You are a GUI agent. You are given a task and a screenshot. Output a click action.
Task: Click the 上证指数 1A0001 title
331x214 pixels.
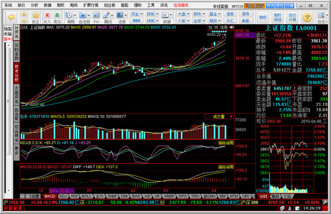click(291, 28)
